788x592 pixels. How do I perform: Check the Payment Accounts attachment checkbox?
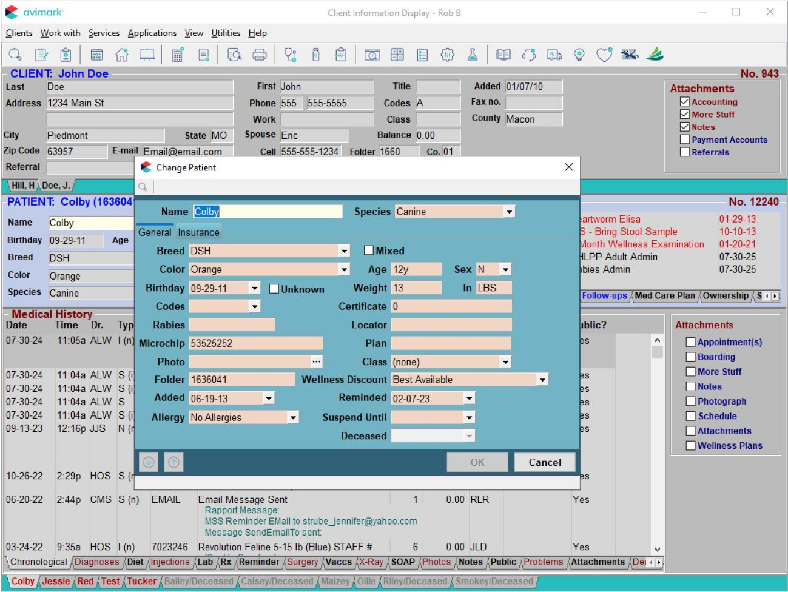[685, 140]
